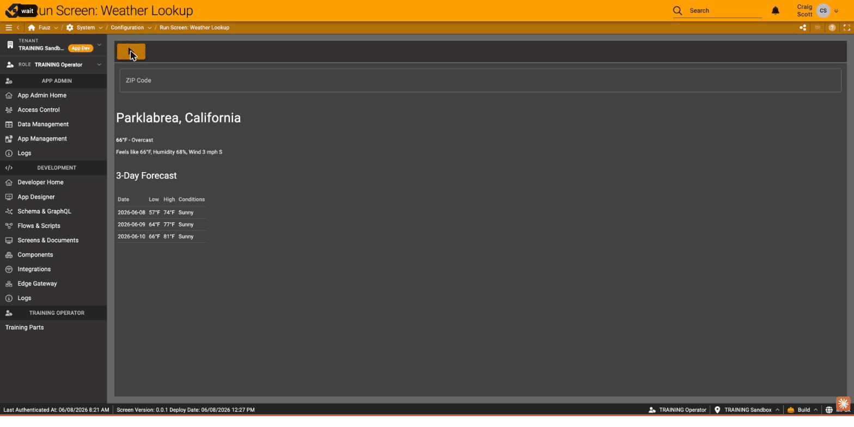The image size is (854, 427).
Task: Expand the Tenant selector dropdown
Action: click(99, 45)
